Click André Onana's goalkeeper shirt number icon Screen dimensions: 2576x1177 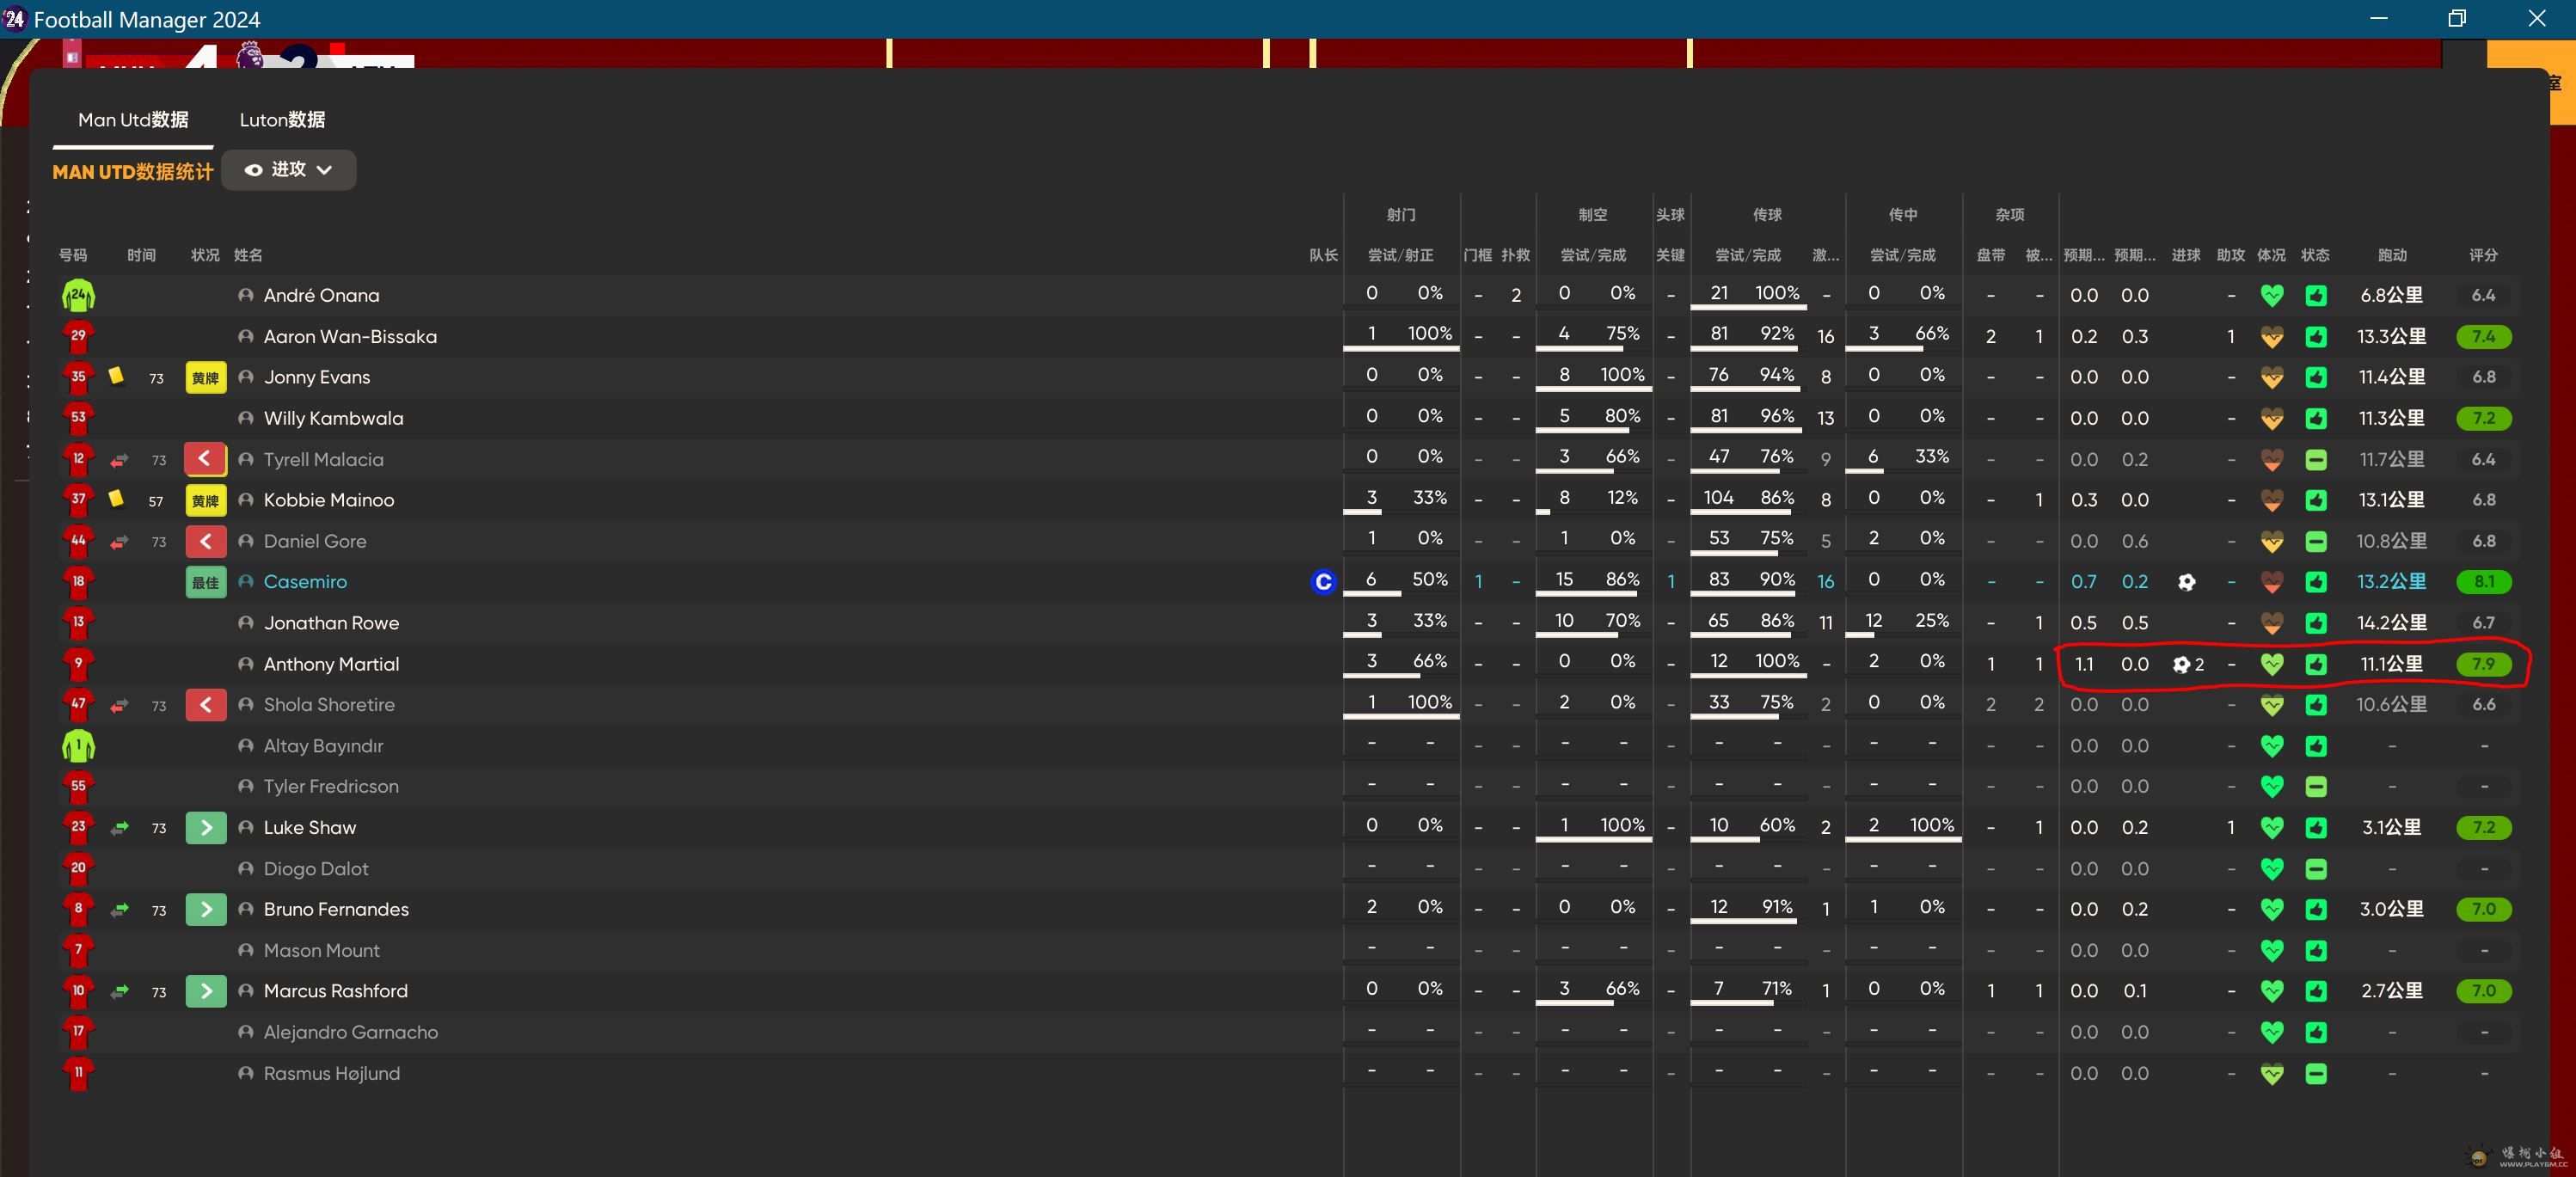coord(78,295)
